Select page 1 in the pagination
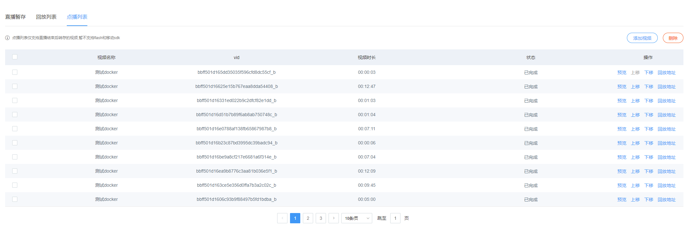Screen dimensions: 686x231 pos(295,218)
